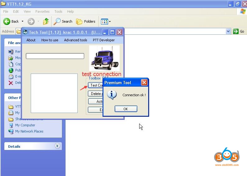The height and width of the screenshot is (176, 247).
Task: Open the Forward history dropdown arrow
Action: point(38,21)
